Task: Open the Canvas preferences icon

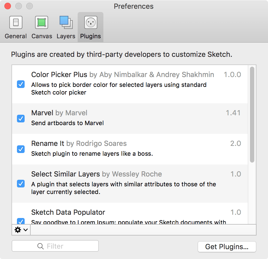Action: point(42,22)
